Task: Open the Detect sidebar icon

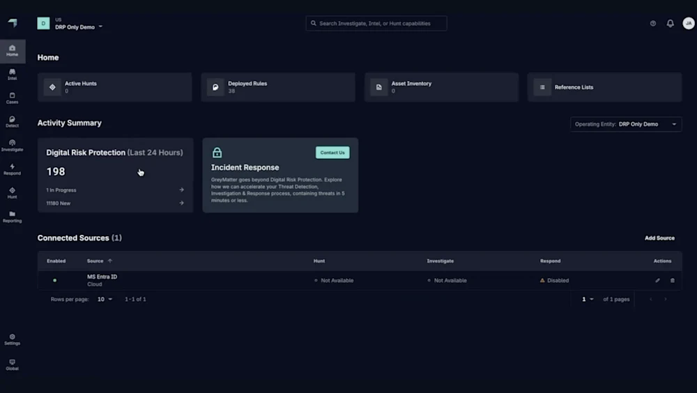Action: tap(12, 121)
